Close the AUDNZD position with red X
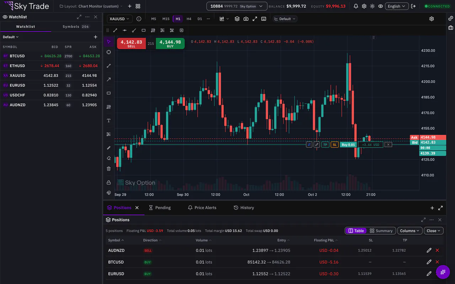This screenshot has width=455, height=284. coord(437,250)
